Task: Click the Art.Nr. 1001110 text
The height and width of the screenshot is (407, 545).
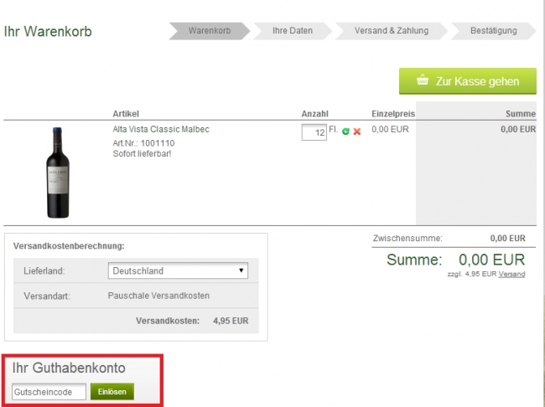Action: click(143, 143)
